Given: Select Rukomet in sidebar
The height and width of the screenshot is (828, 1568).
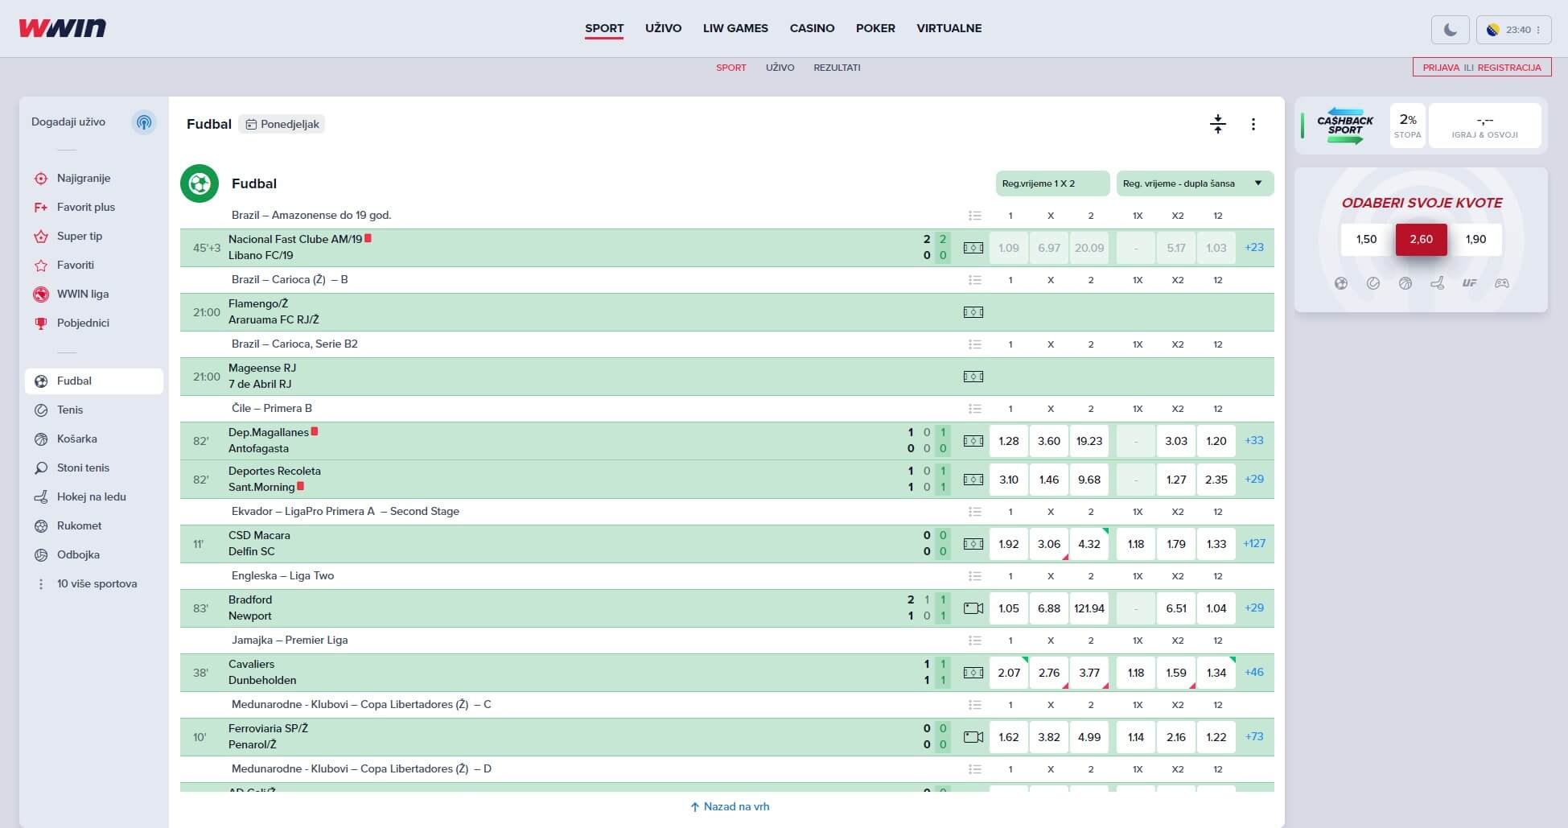Looking at the screenshot, I should pyautogui.click(x=94, y=525).
